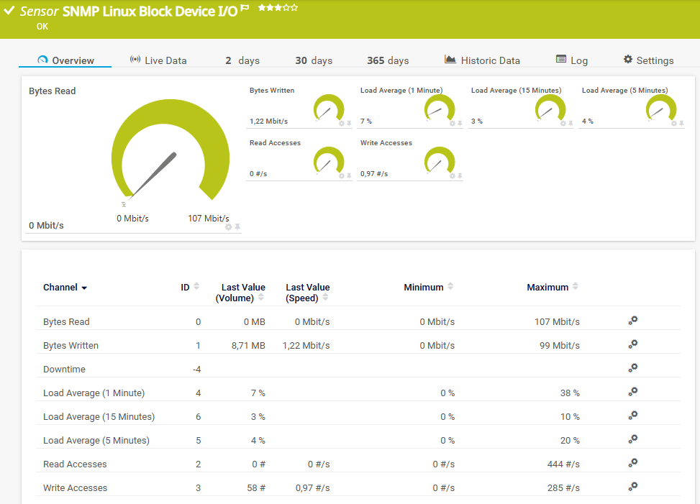Pin the Write Accesses gauge

click(460, 176)
